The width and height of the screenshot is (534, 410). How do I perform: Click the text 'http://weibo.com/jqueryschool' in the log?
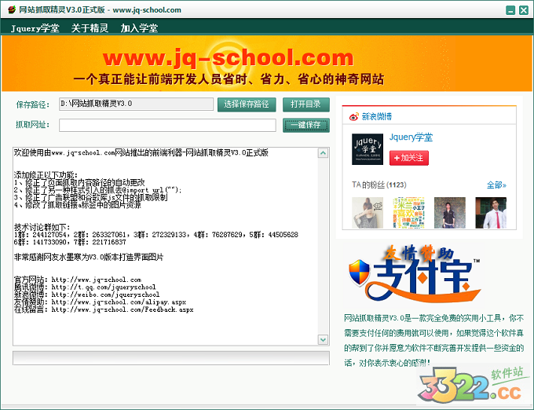(x=105, y=295)
